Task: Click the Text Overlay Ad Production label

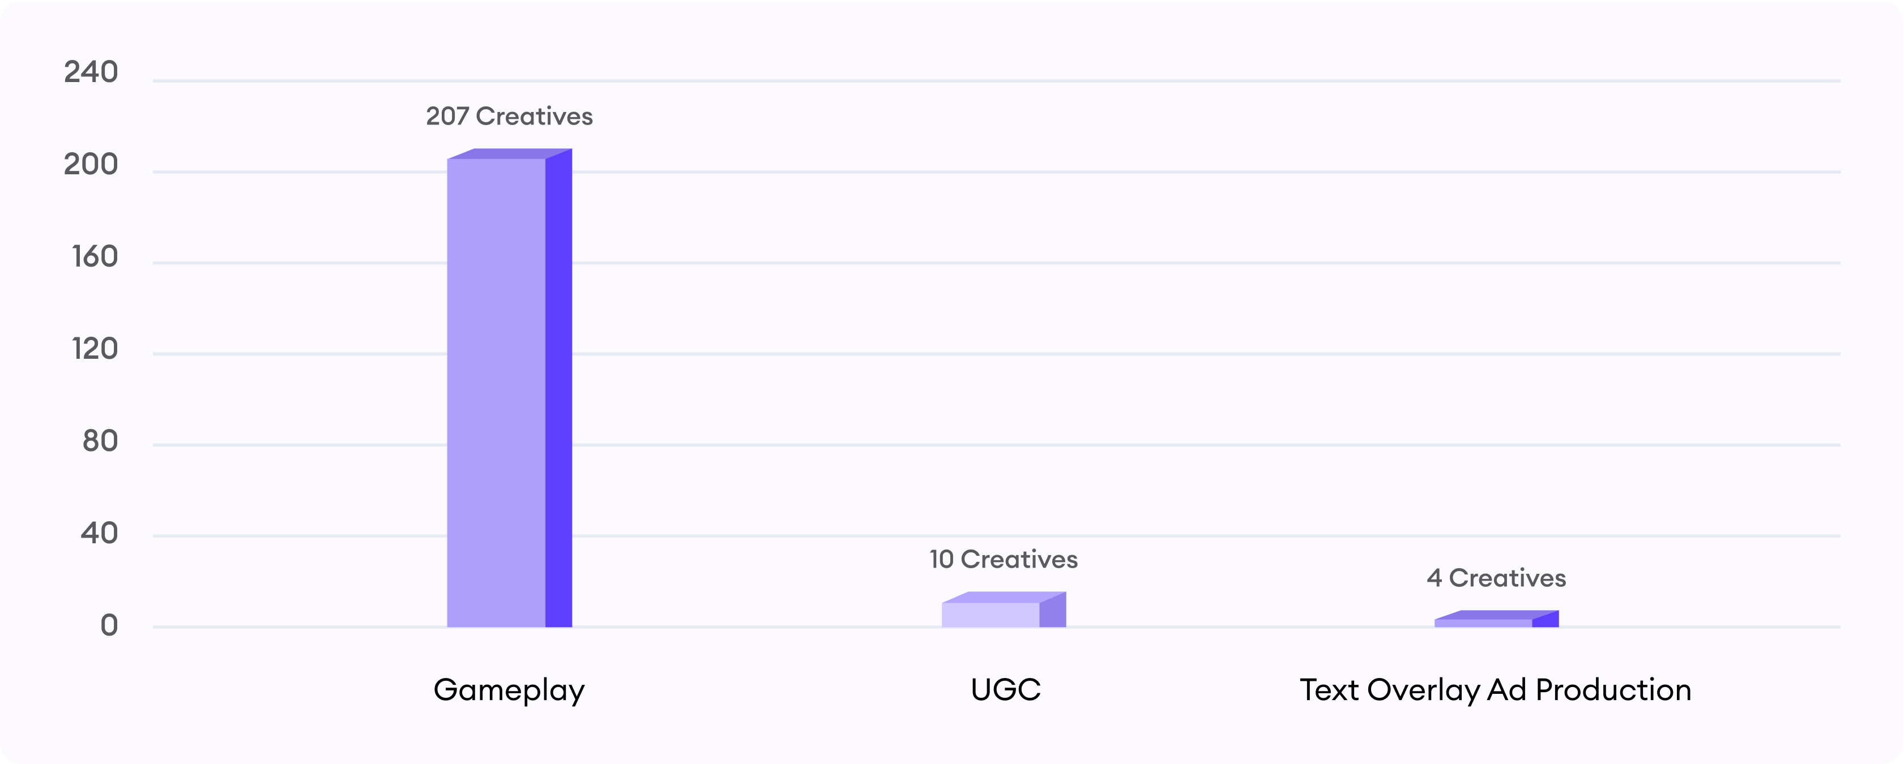Action: (1496, 691)
